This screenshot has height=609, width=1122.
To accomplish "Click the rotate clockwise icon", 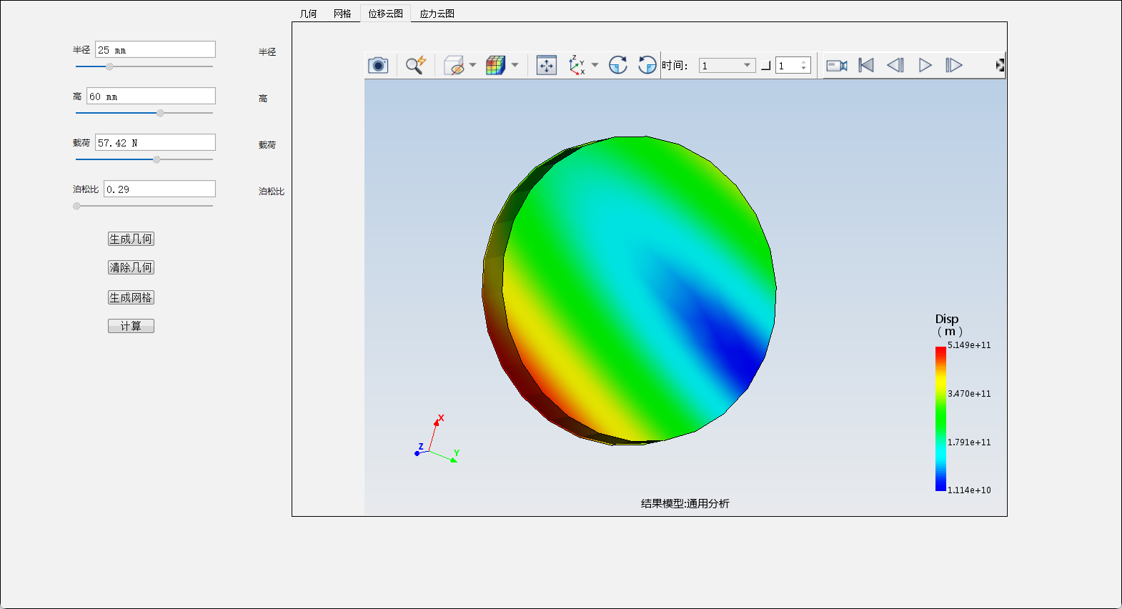I will (x=618, y=65).
